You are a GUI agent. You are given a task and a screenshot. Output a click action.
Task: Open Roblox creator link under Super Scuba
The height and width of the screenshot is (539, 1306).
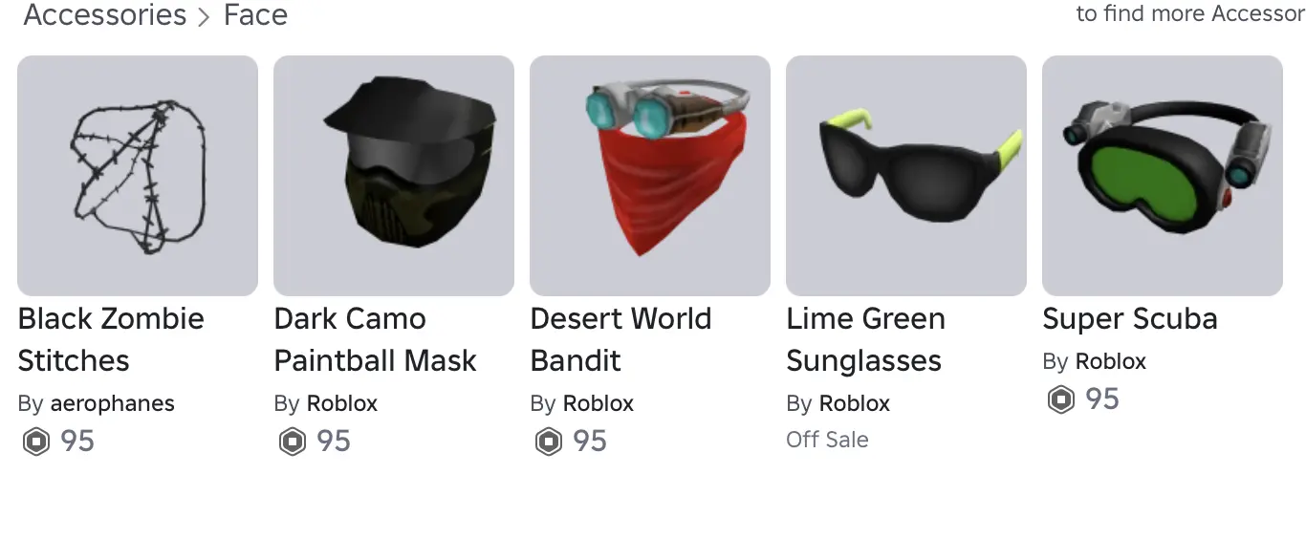[1111, 361]
